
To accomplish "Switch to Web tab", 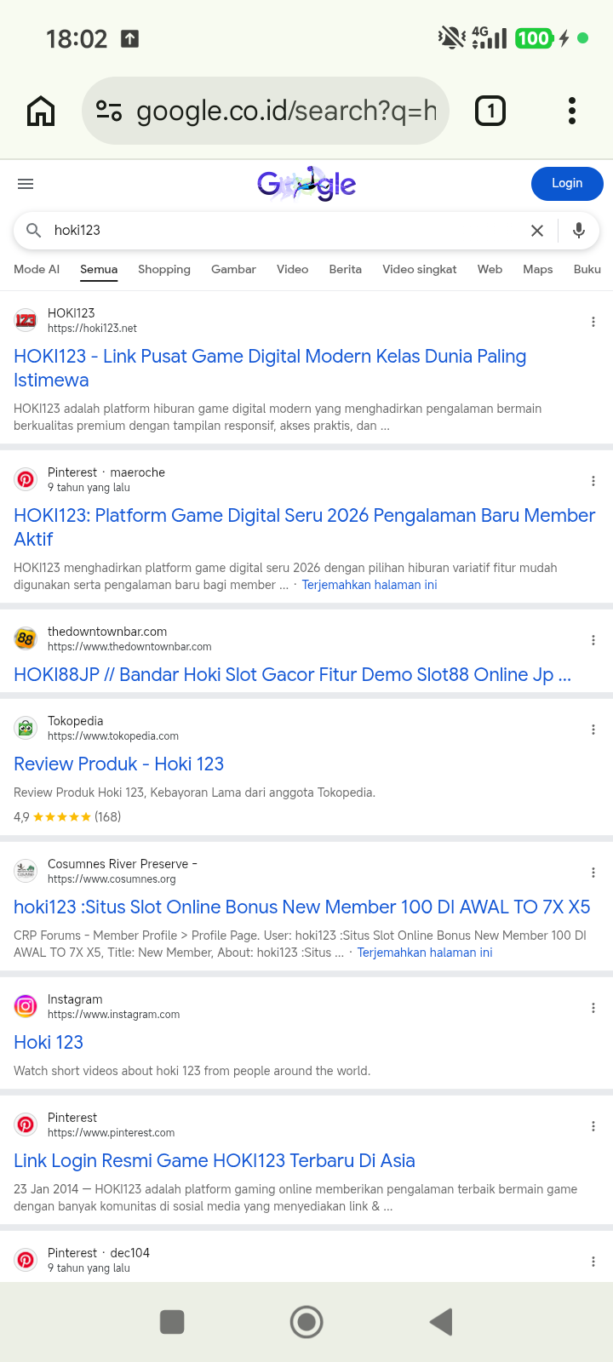I will pos(490,269).
